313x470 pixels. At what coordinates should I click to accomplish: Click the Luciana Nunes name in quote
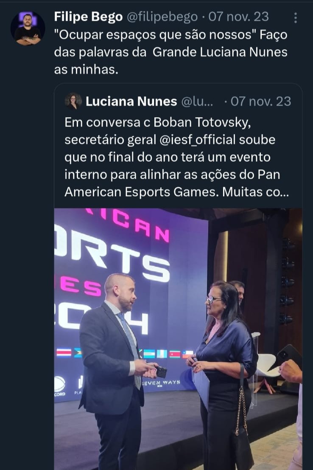tap(131, 101)
